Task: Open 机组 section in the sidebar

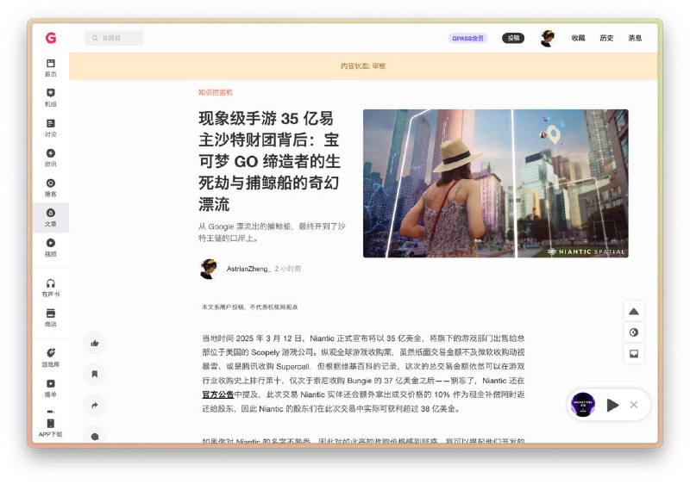Action: 51,97
